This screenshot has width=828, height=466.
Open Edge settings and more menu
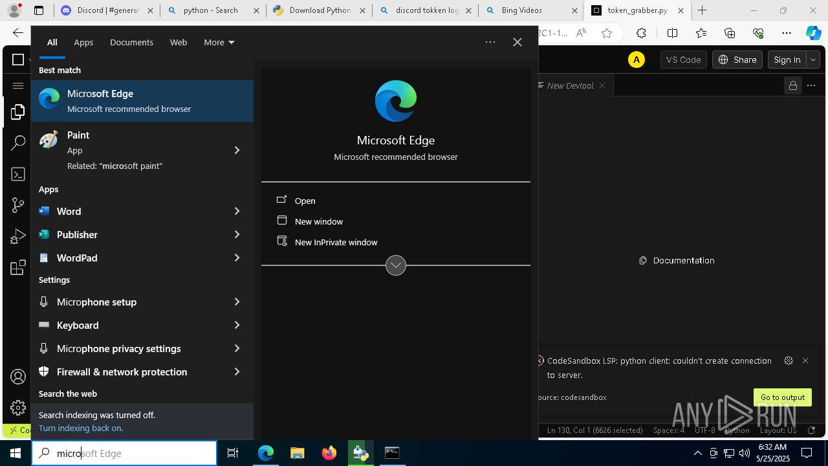[787, 33]
